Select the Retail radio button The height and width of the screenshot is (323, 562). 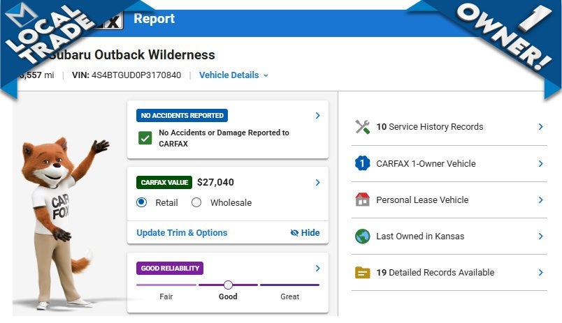point(142,202)
